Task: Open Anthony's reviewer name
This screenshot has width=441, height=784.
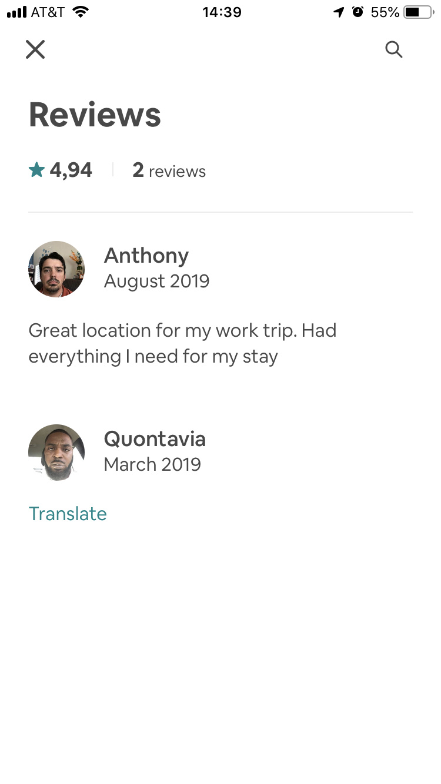Action: click(x=146, y=256)
